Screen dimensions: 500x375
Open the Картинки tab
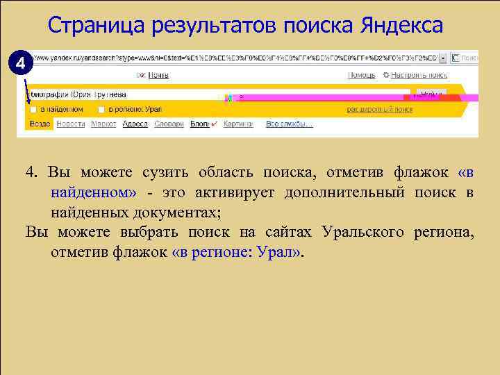point(238,124)
